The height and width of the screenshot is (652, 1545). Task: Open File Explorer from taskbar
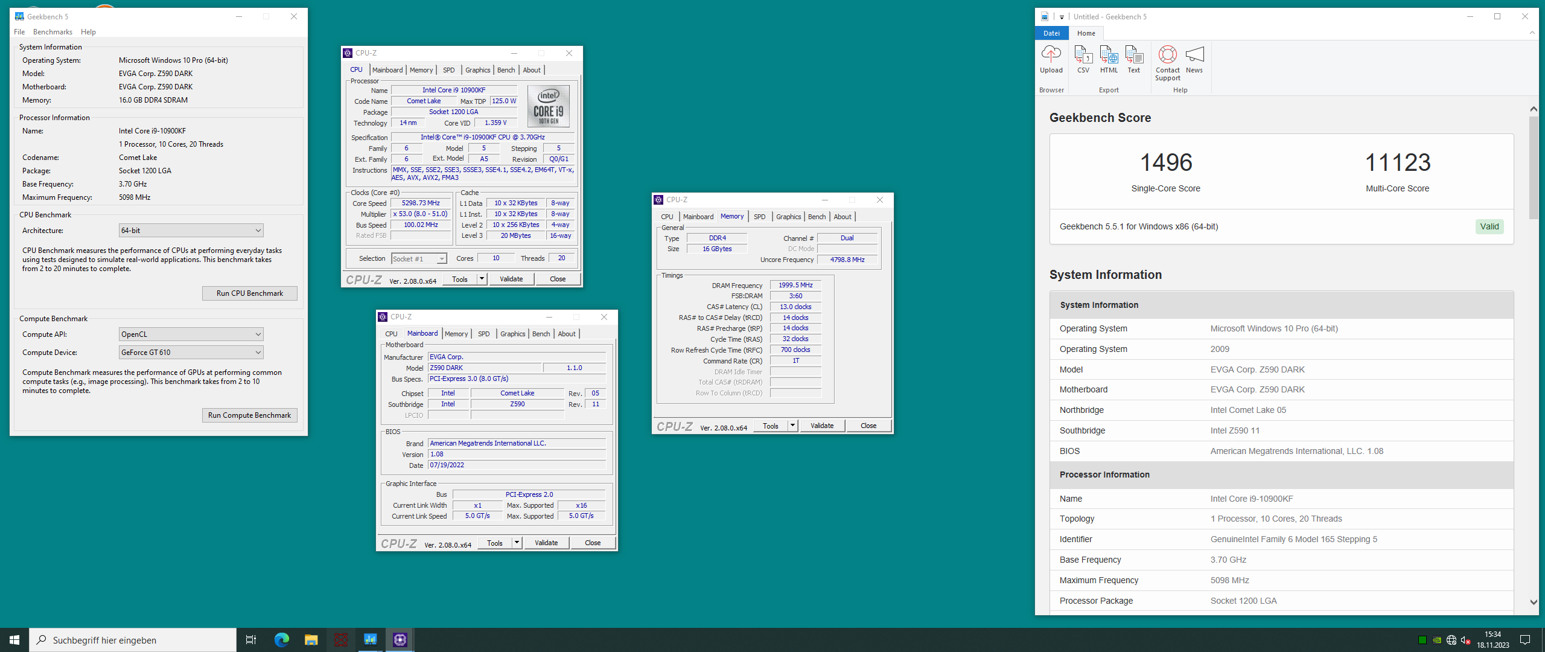tap(311, 640)
